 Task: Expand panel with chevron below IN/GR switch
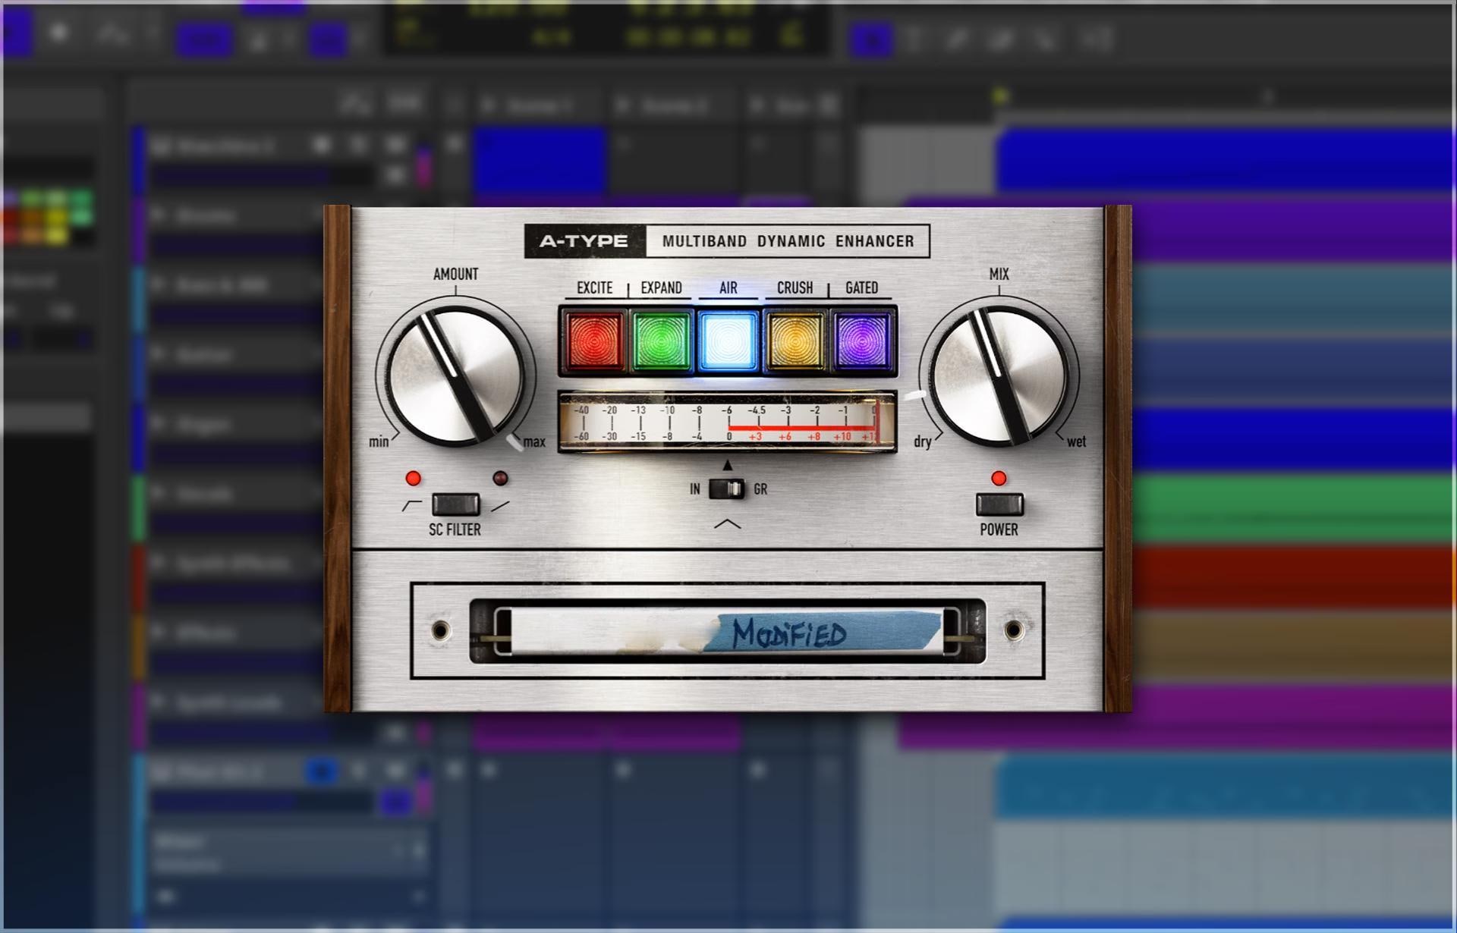tap(728, 523)
